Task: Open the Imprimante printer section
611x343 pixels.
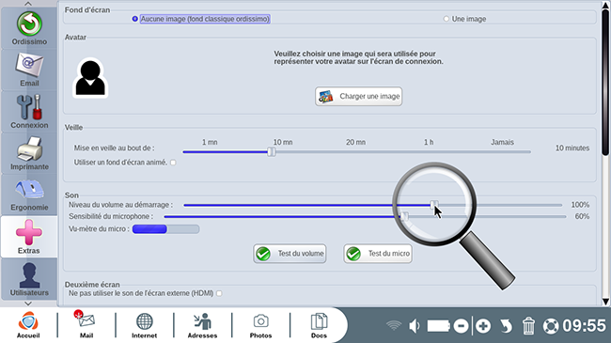Action: point(29,153)
